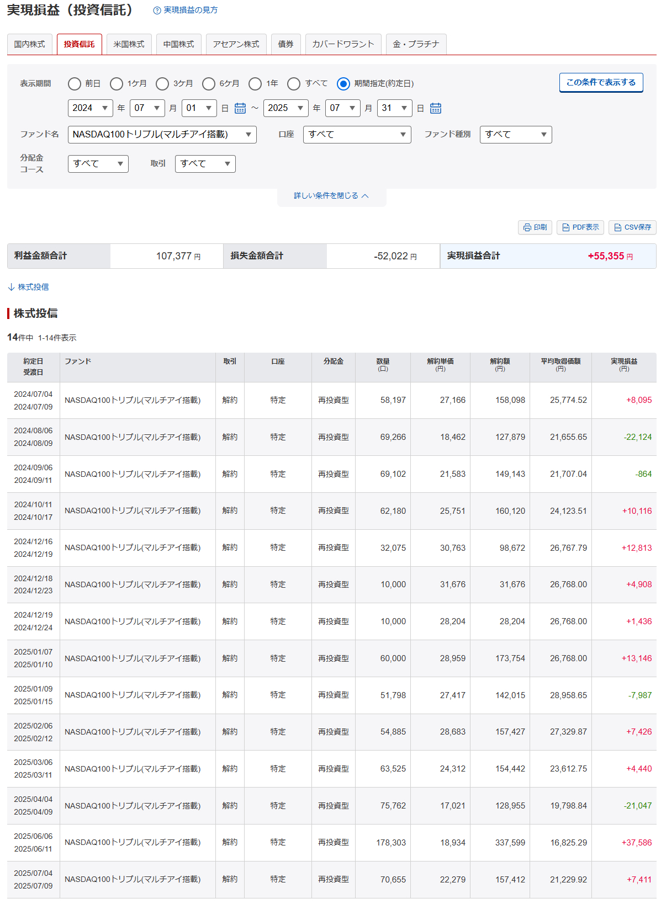Click the +37,586 profit value

637,843
